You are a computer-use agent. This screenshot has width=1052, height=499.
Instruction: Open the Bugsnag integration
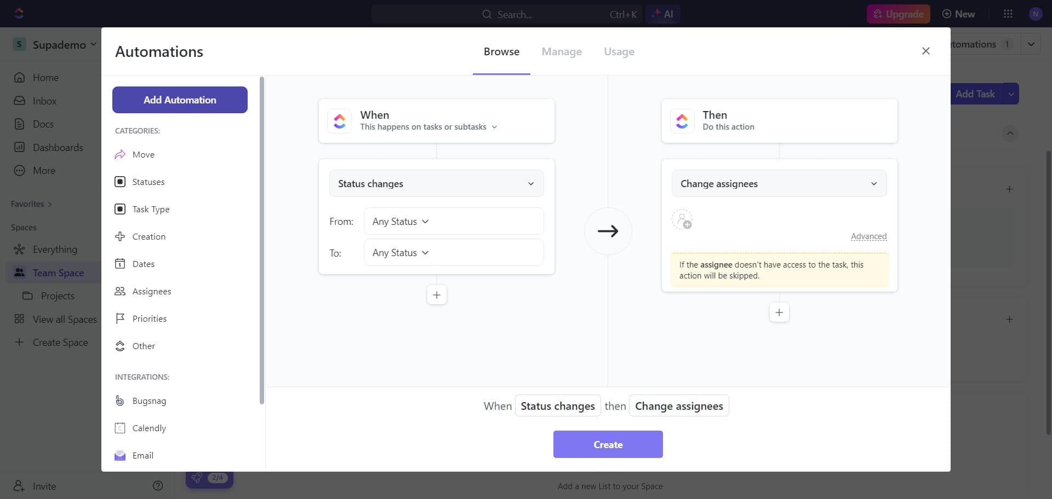(x=149, y=401)
